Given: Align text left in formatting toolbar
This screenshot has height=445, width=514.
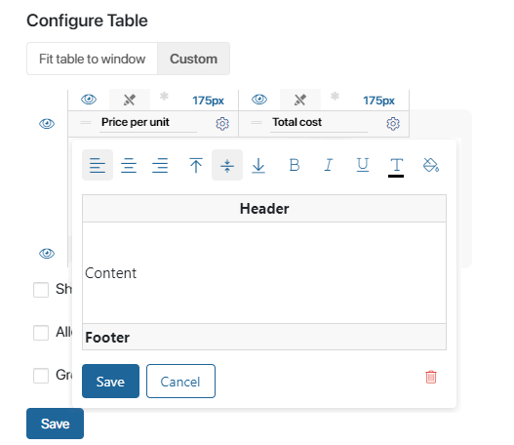Looking at the screenshot, I should 98,165.
